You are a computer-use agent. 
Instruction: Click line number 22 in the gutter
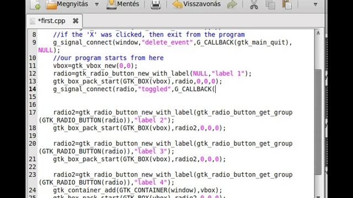(33, 167)
